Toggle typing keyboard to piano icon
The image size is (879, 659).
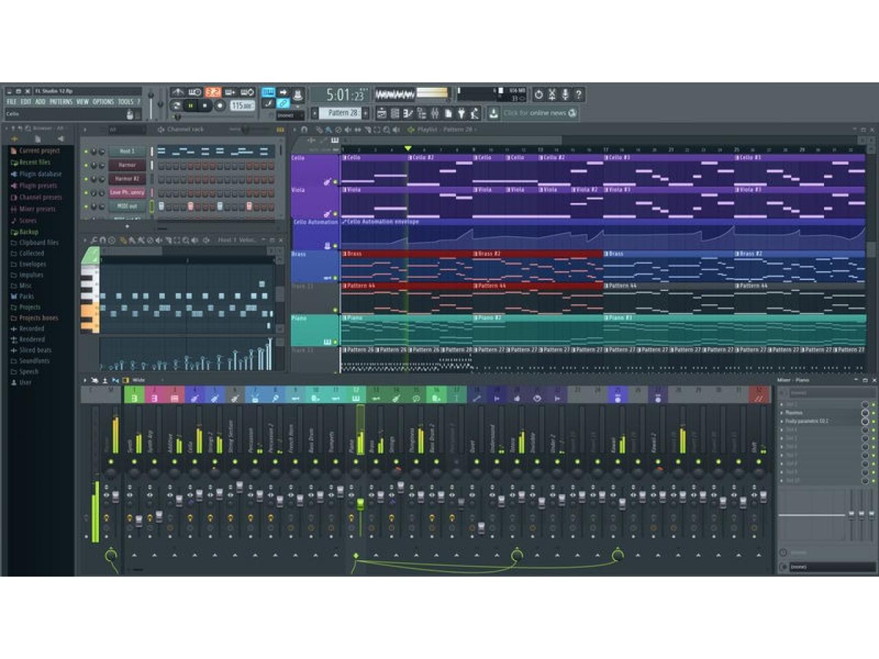tap(268, 92)
